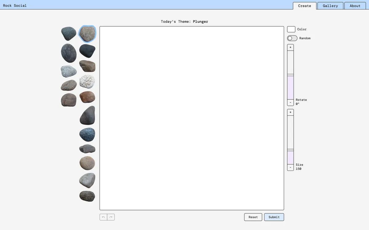Click the Rotate slider track

(290, 75)
